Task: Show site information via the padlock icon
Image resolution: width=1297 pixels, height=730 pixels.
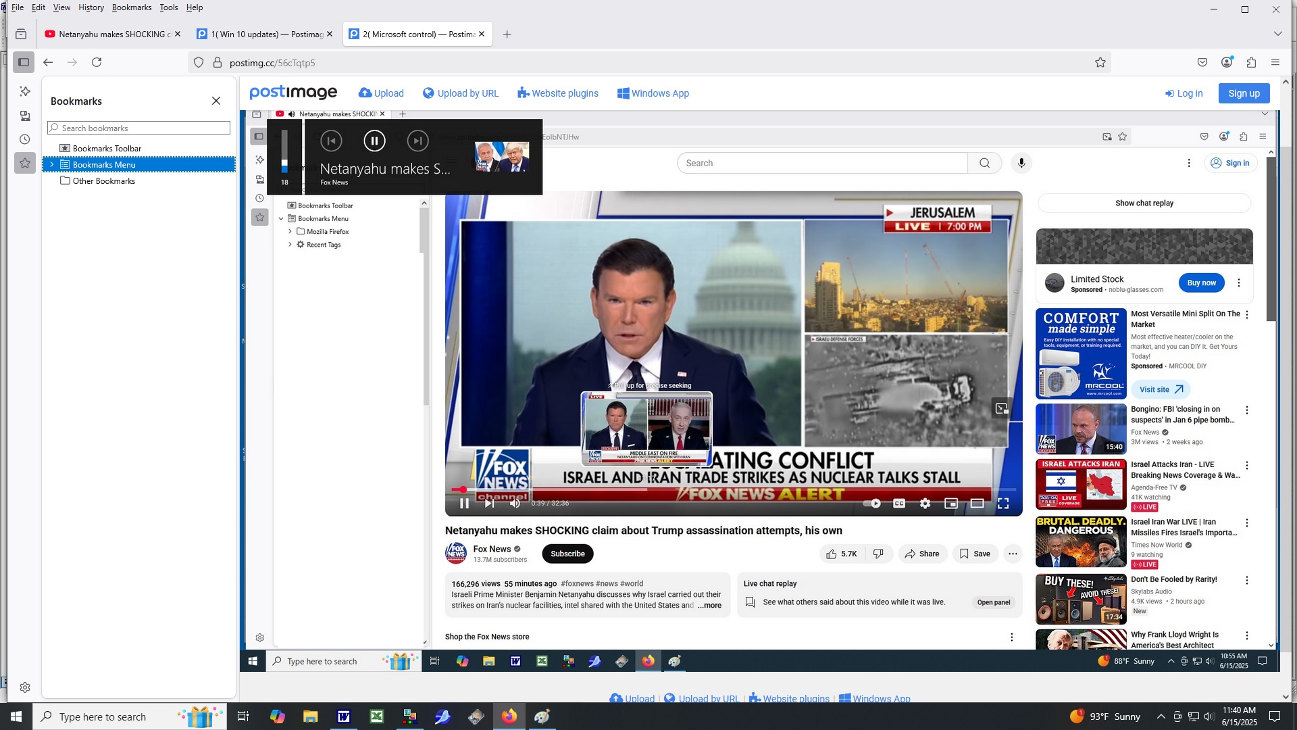Action: 218,62
